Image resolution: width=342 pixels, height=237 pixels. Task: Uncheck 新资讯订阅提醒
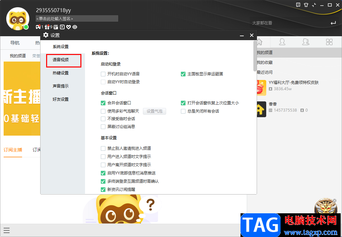[103, 190]
